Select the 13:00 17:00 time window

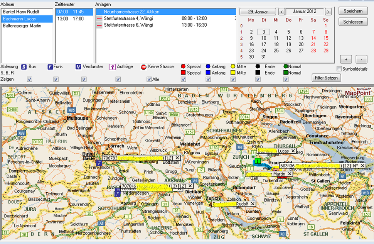point(74,19)
